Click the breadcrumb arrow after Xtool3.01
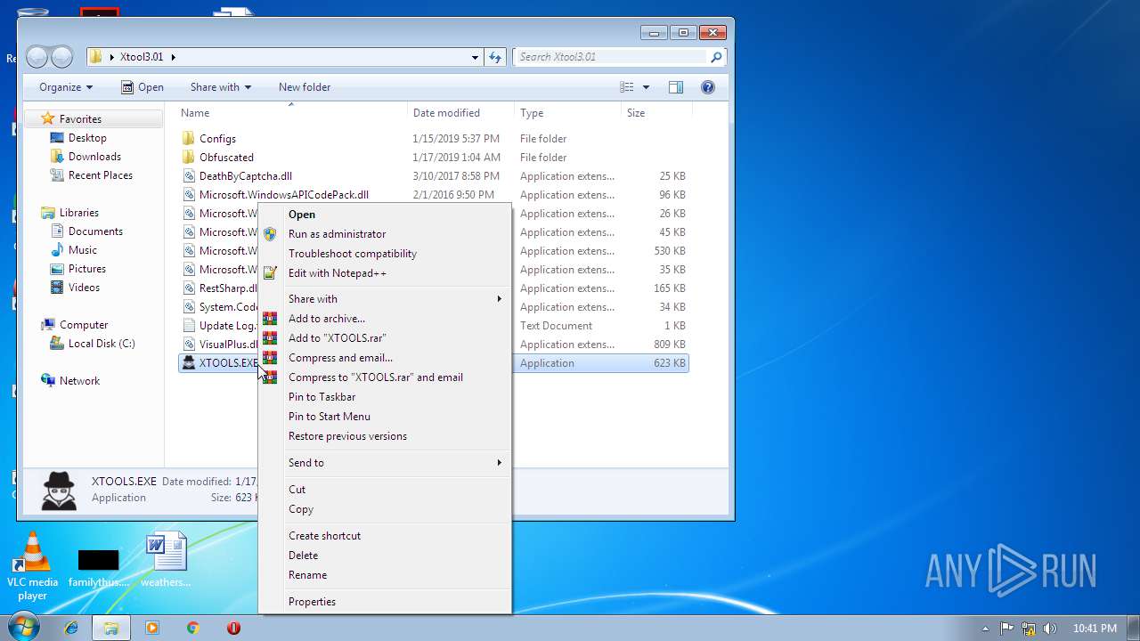 coord(174,57)
